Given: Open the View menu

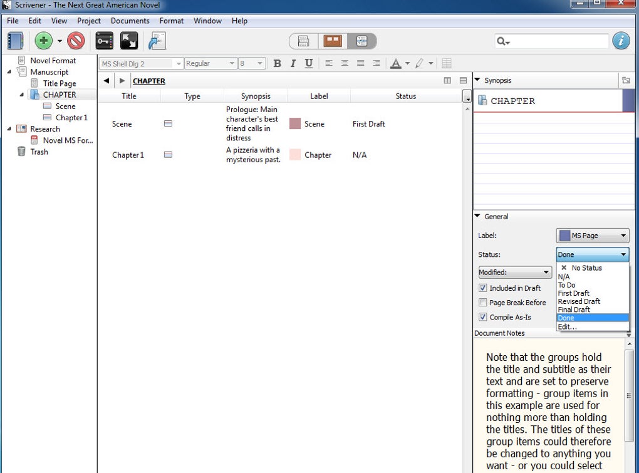Looking at the screenshot, I should pos(59,21).
